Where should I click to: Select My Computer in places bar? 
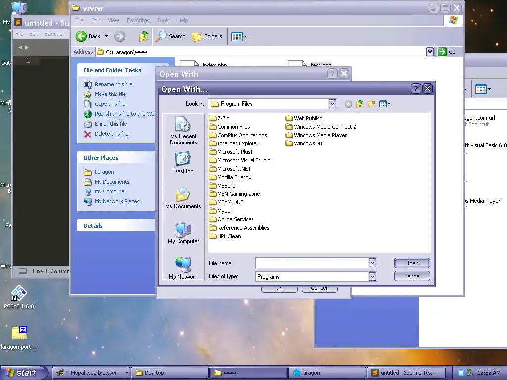(x=183, y=234)
